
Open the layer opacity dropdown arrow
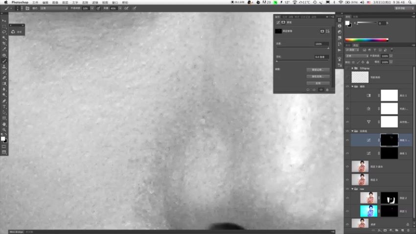pos(391,56)
